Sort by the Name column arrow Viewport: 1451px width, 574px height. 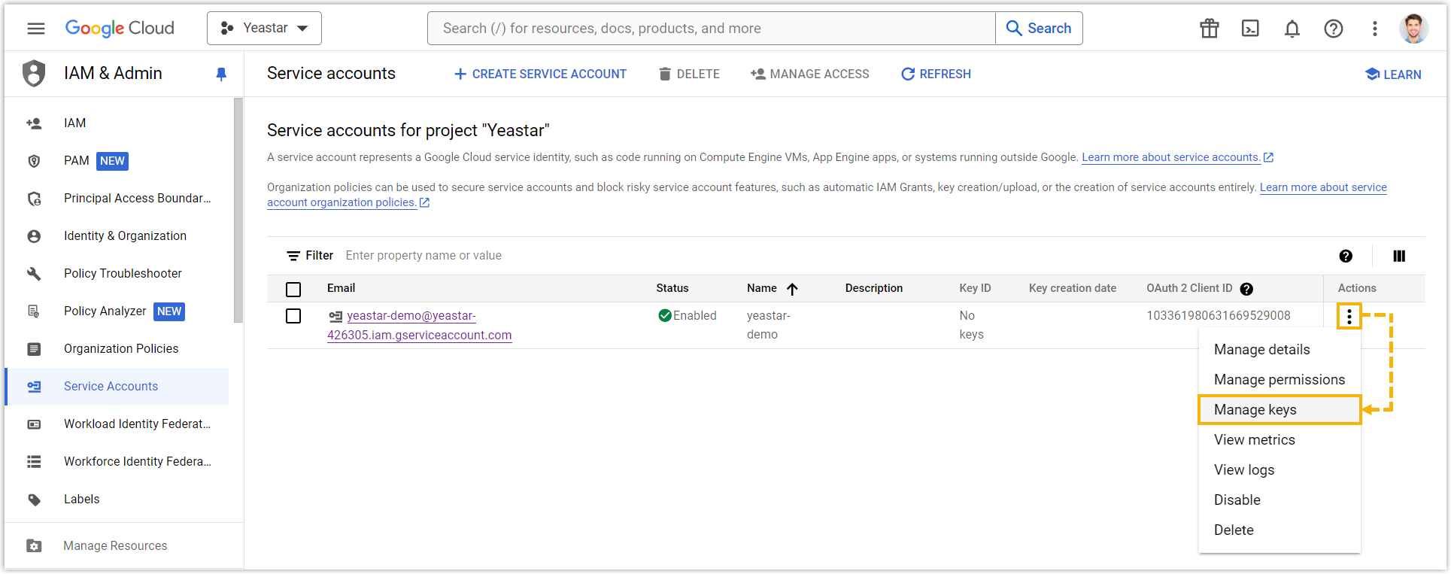coord(792,289)
